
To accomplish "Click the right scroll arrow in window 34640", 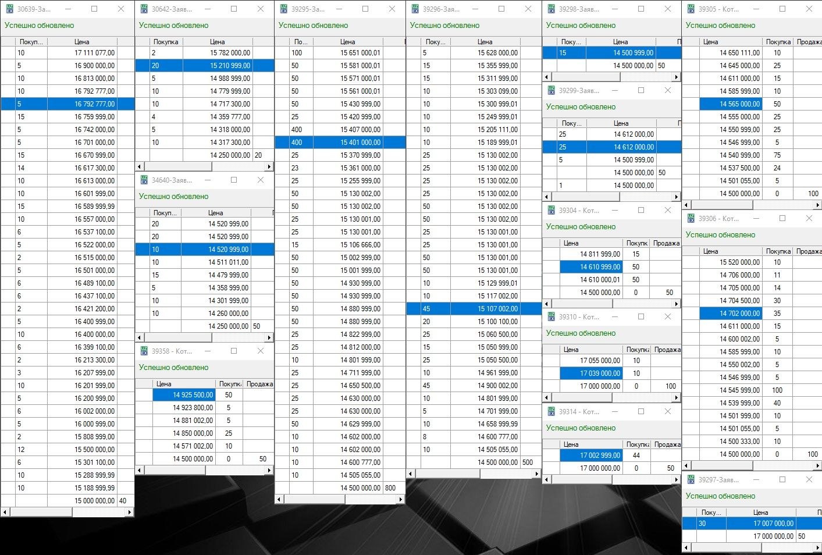I will pyautogui.click(x=269, y=338).
